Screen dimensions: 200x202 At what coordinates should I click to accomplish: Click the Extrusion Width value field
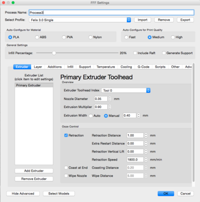(x=129, y=116)
